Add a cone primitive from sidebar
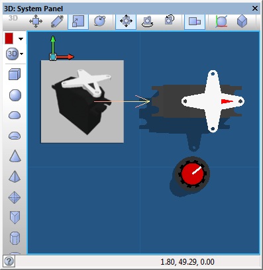 click(15, 156)
